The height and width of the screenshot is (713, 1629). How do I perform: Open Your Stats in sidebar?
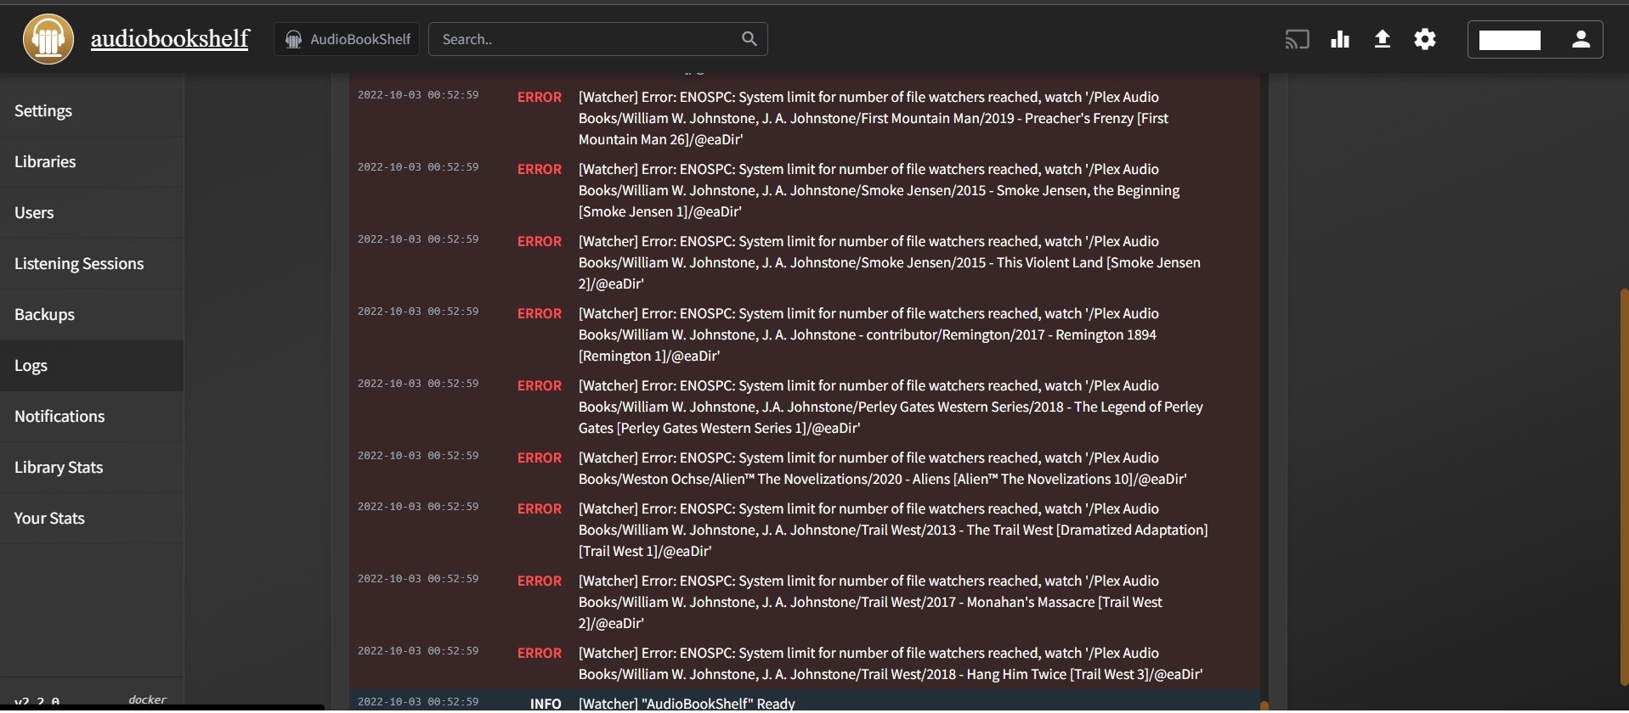[92, 519]
